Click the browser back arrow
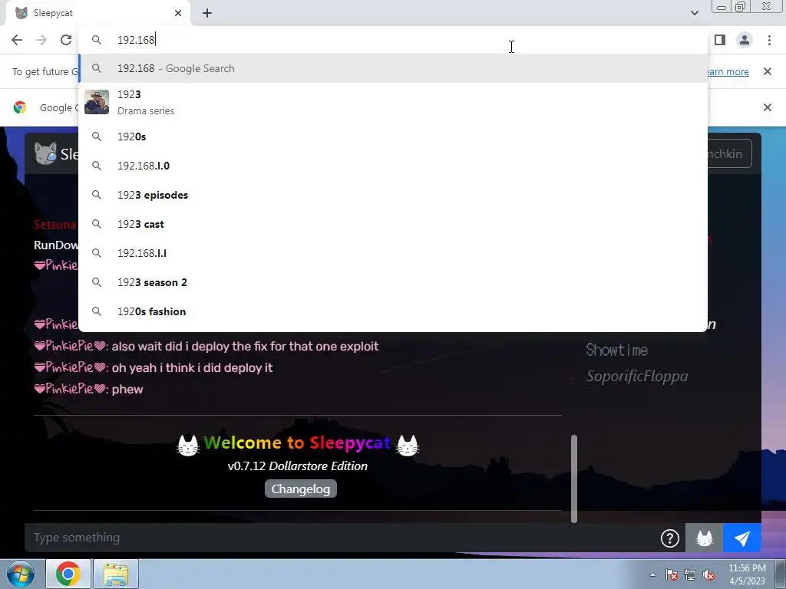 pyautogui.click(x=17, y=40)
